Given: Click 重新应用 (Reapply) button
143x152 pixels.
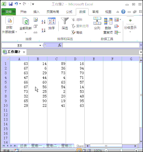Looking at the screenshot, I should 80,26.
